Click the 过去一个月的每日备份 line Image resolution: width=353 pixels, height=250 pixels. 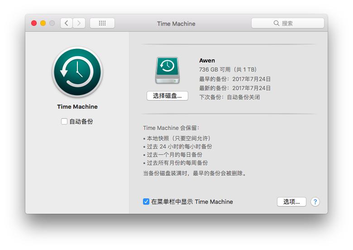coord(173,155)
